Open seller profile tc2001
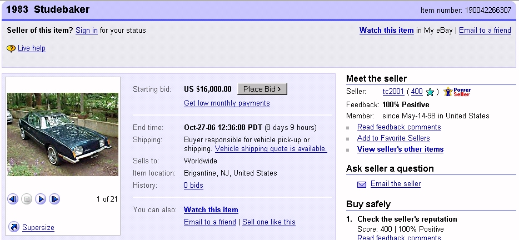 (x=393, y=92)
